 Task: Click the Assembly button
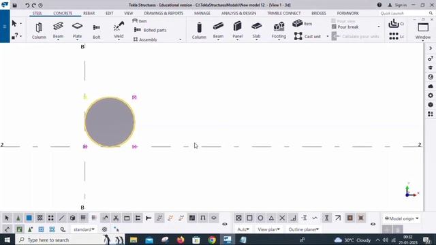click(145, 39)
